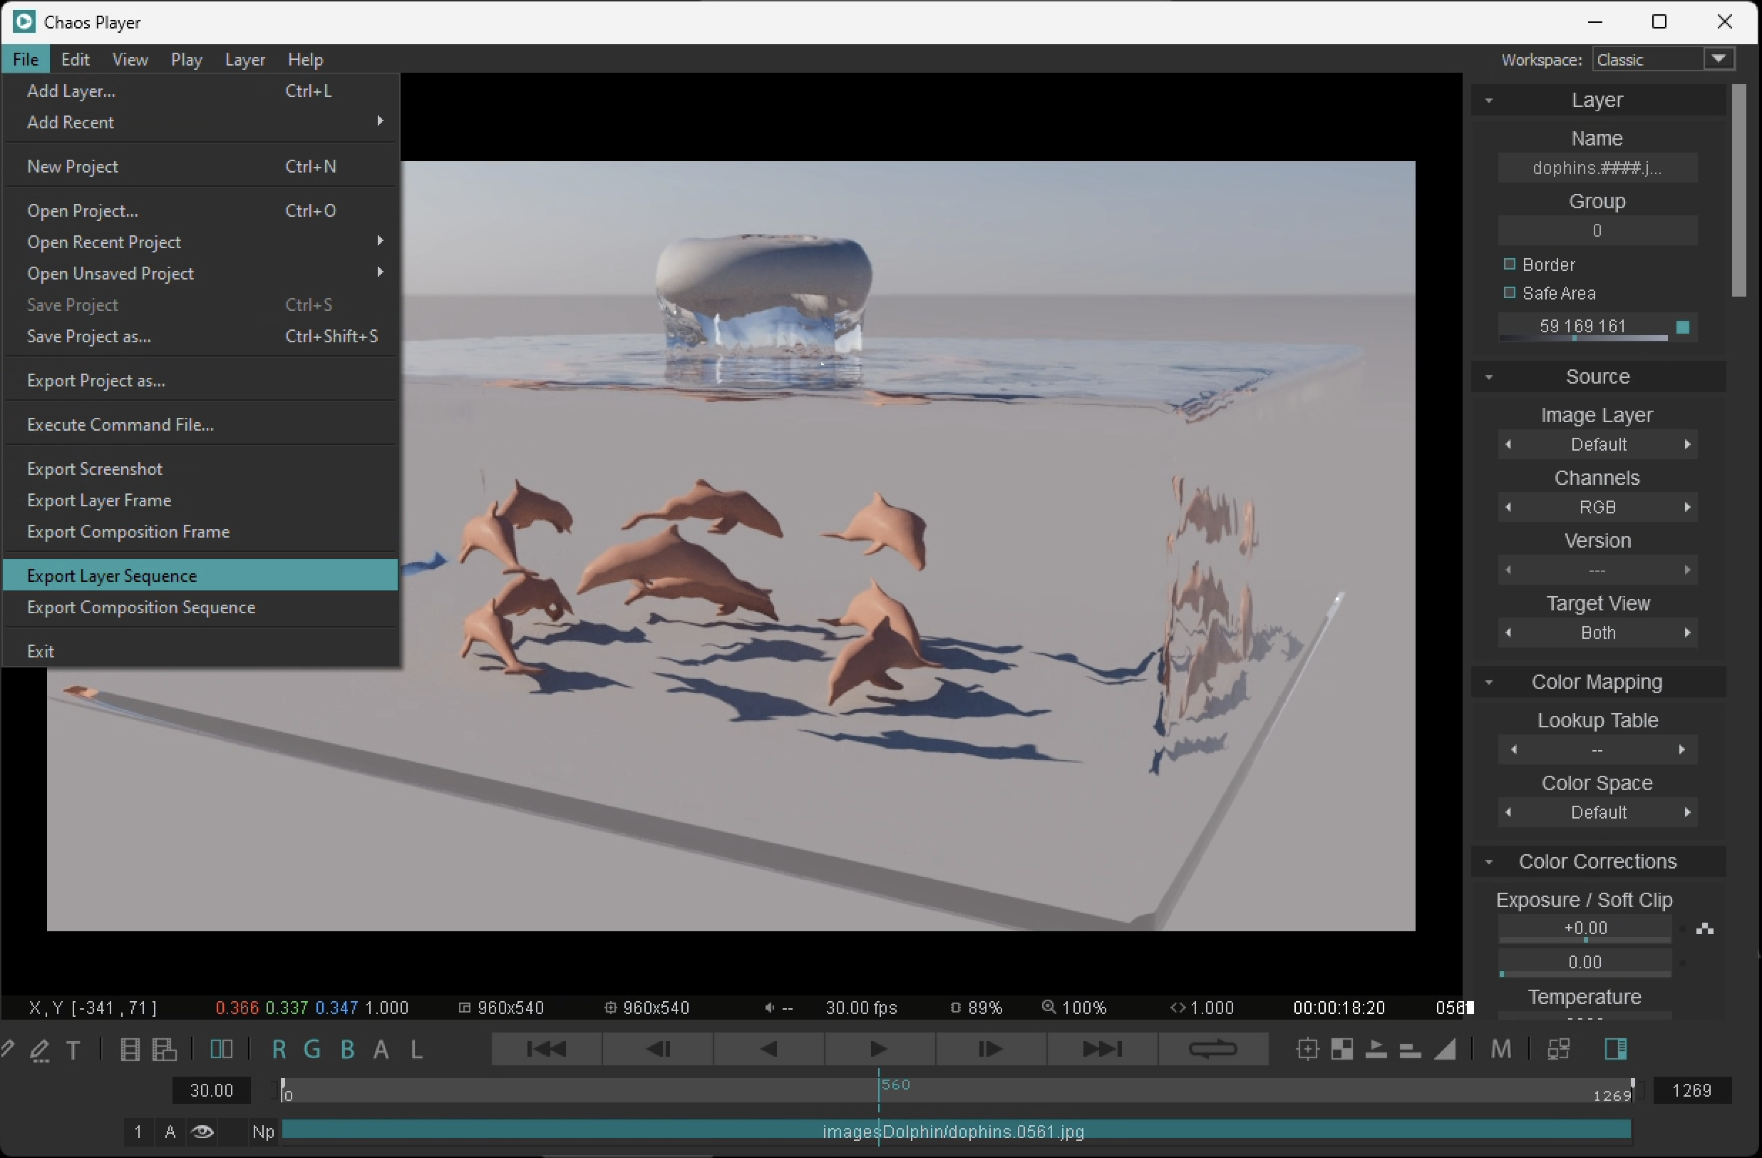Collapse the Color Mapping section
Image resolution: width=1762 pixels, height=1158 pixels.
1489,682
